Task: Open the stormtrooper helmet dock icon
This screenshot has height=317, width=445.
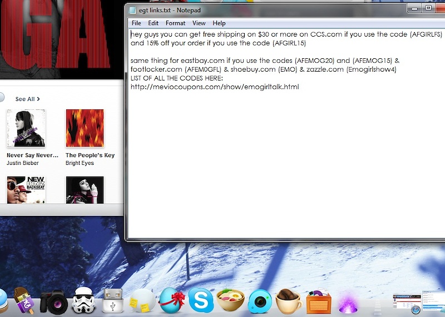Action: 83,300
